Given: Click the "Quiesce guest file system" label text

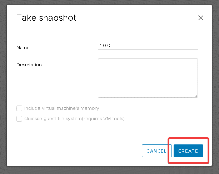Looking at the screenshot, I should click(x=54, y=119).
